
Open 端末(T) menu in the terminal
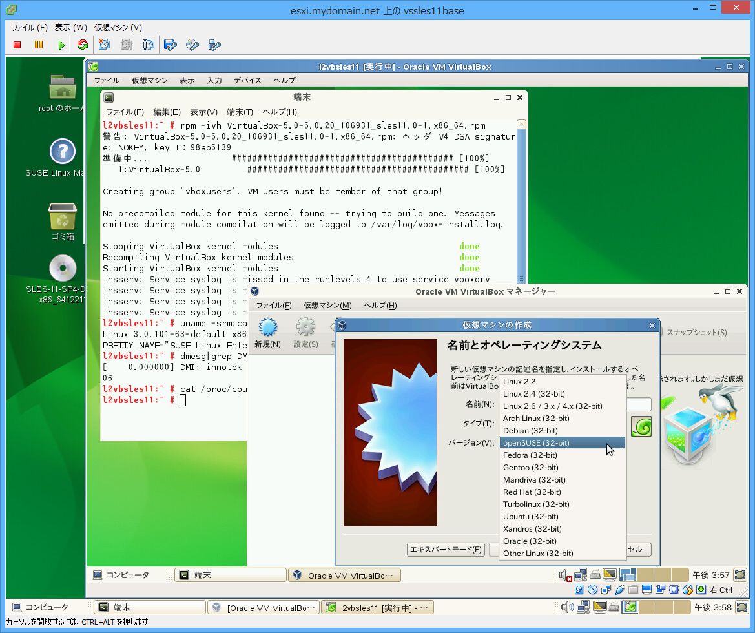(240, 112)
